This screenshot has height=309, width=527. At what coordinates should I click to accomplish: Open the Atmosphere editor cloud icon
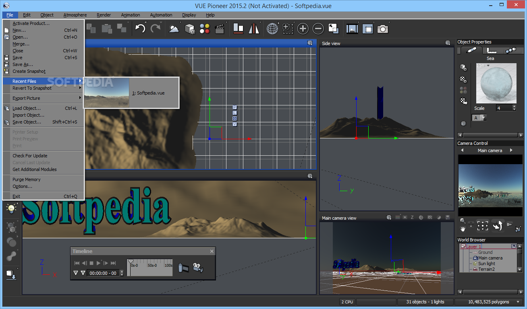coord(174,29)
